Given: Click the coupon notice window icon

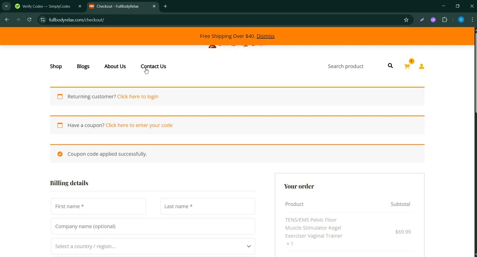Looking at the screenshot, I should coord(60,125).
